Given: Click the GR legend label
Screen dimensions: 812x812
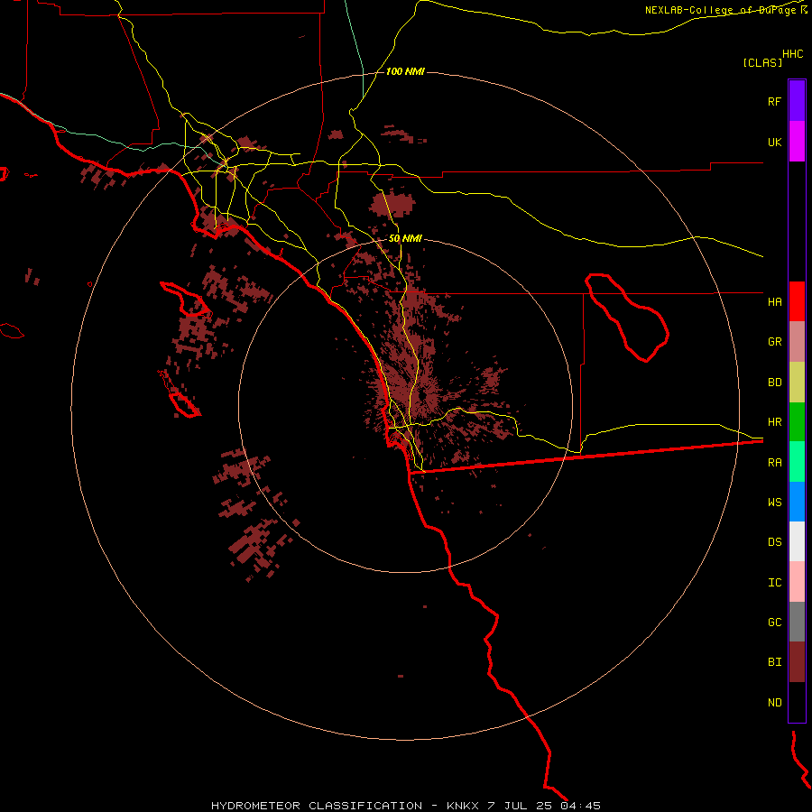Looking at the screenshot, I should tap(774, 342).
